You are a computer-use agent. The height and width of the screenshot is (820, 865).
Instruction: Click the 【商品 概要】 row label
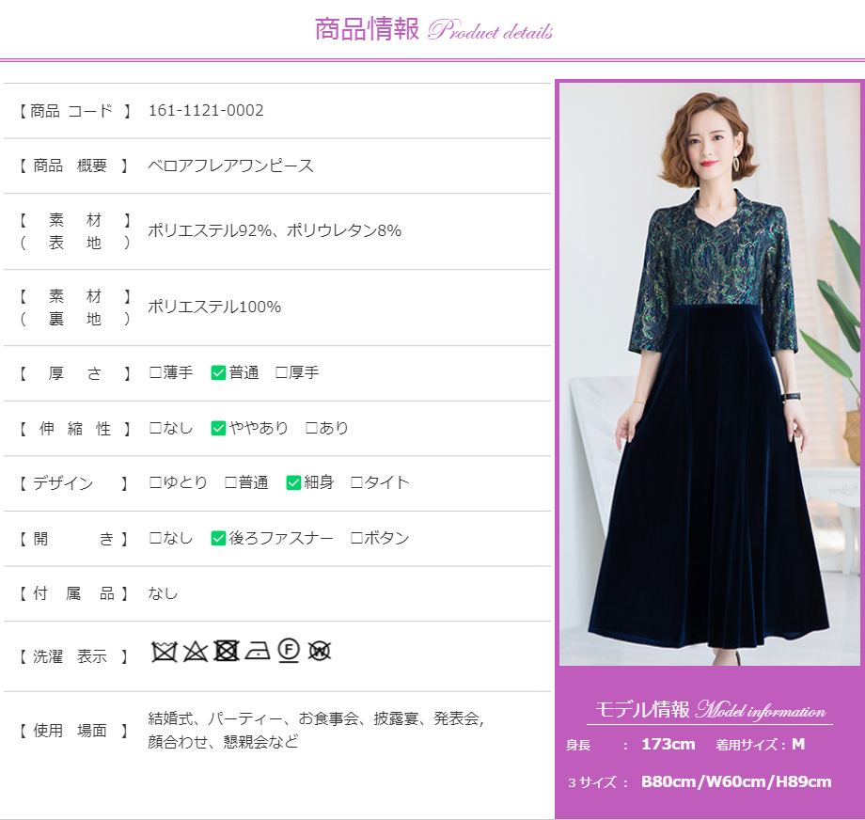coord(74,166)
